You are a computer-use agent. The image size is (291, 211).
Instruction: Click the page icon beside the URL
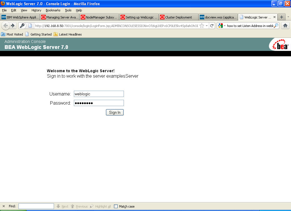coord(30,26)
